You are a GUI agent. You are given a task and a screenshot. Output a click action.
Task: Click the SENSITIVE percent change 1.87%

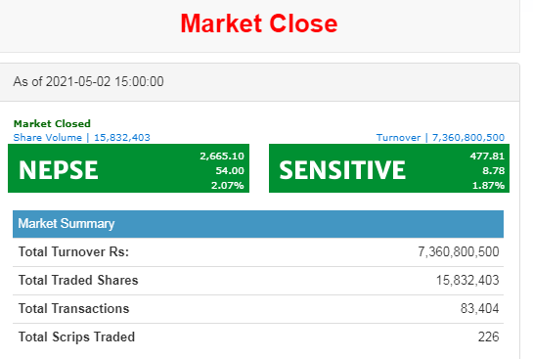point(488,185)
